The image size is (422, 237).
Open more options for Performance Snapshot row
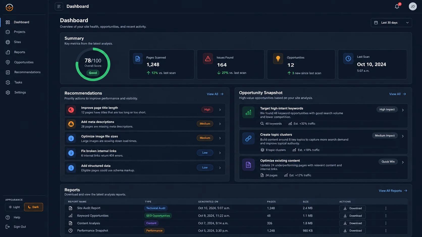tap(386, 231)
